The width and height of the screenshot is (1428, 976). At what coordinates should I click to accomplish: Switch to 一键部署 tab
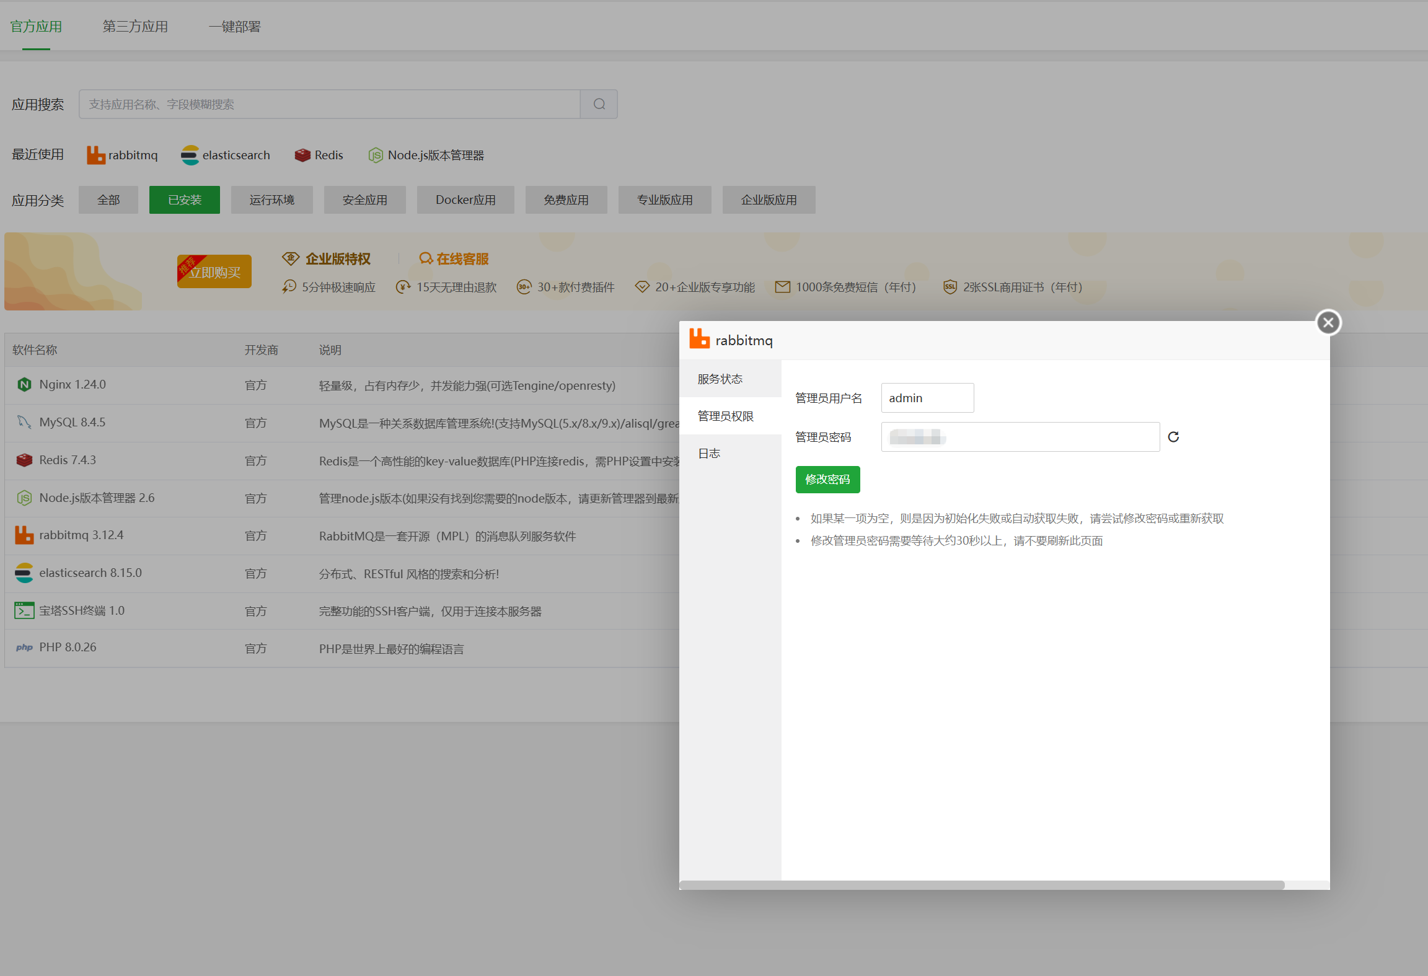pyautogui.click(x=234, y=27)
